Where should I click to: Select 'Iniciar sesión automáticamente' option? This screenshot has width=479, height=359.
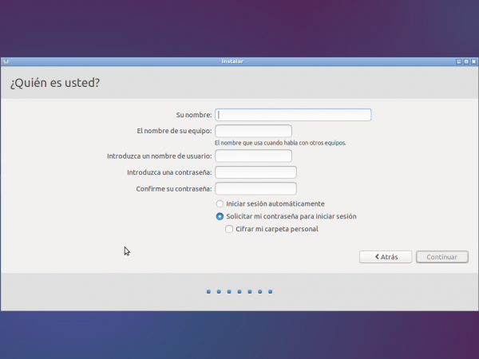pos(220,203)
